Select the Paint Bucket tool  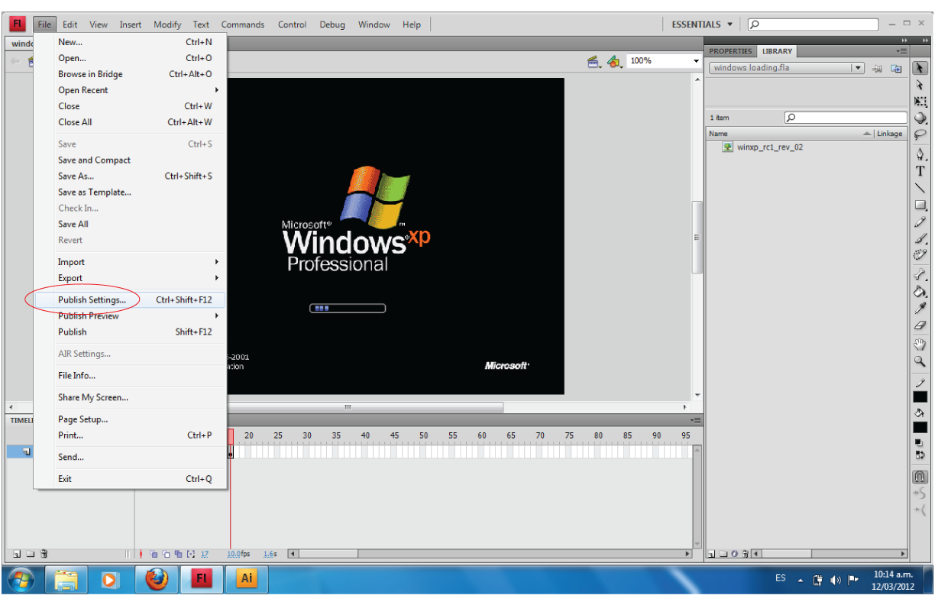[920, 292]
